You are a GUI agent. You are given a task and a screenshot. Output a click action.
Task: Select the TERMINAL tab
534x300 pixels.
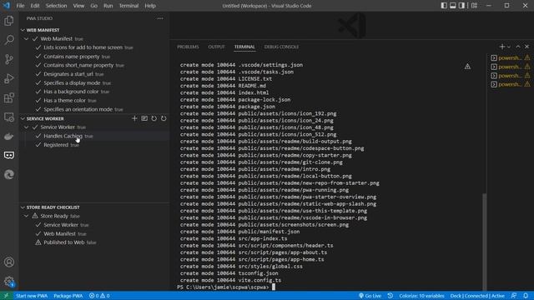[x=244, y=47]
